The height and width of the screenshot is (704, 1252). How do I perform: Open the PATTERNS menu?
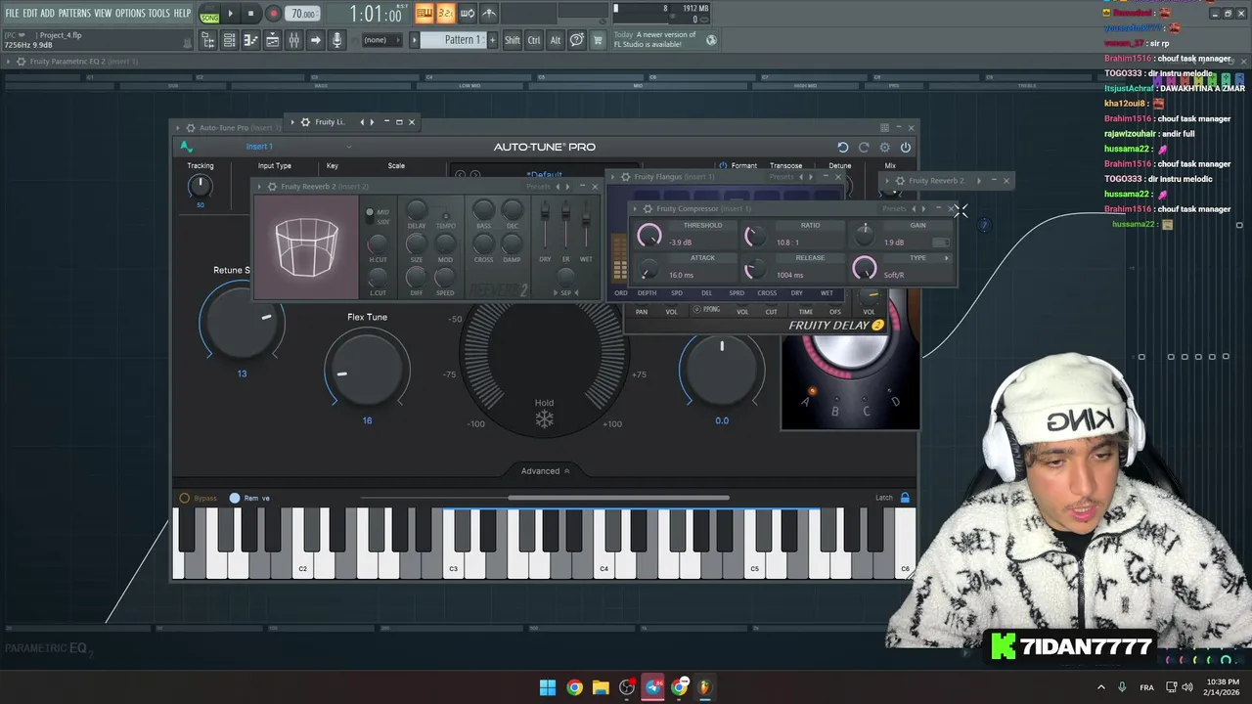point(74,13)
